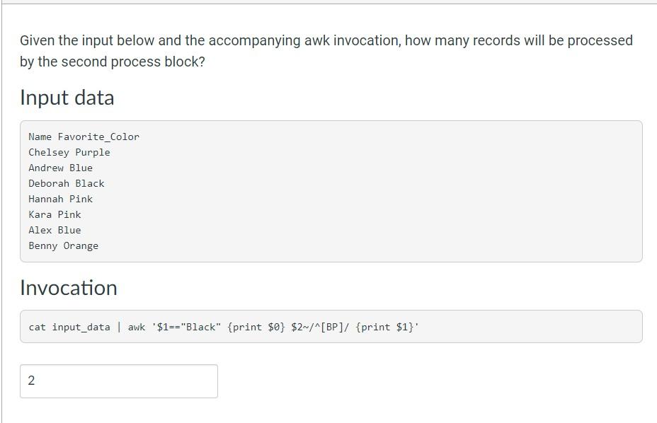
Task: Click the 'Hannah Pink' line
Action: coord(60,199)
